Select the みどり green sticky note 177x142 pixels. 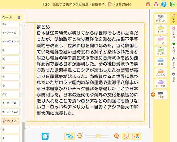coord(160,51)
